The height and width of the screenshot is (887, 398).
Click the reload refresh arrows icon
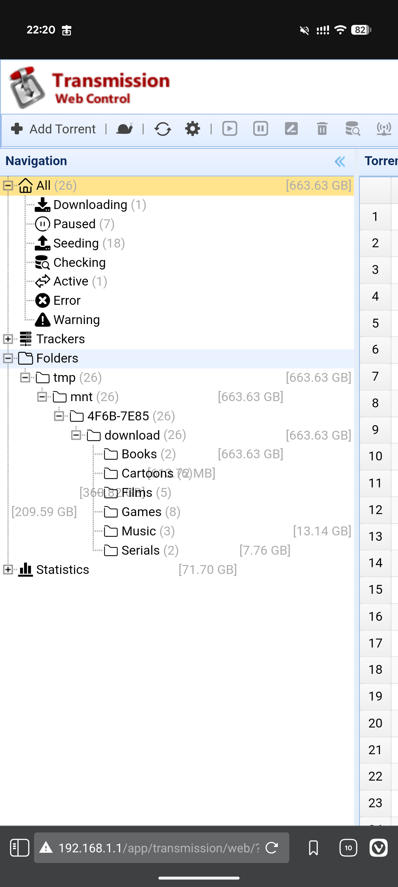[x=163, y=129]
